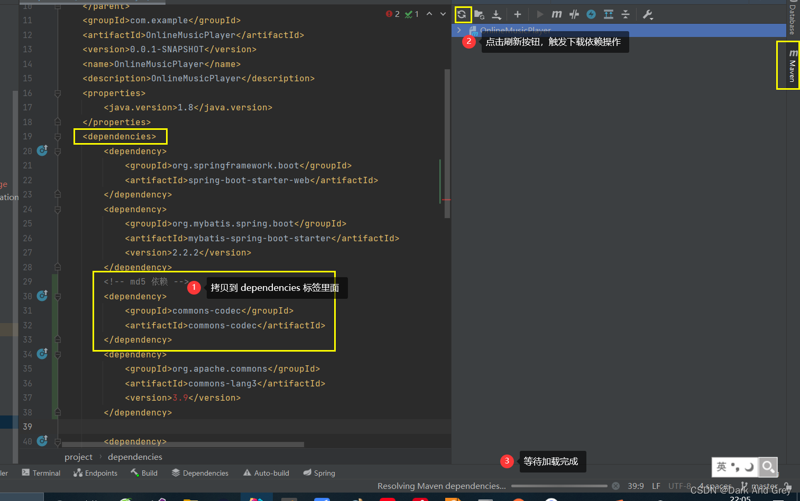Click gutter bean icon on line 34

(x=42, y=354)
